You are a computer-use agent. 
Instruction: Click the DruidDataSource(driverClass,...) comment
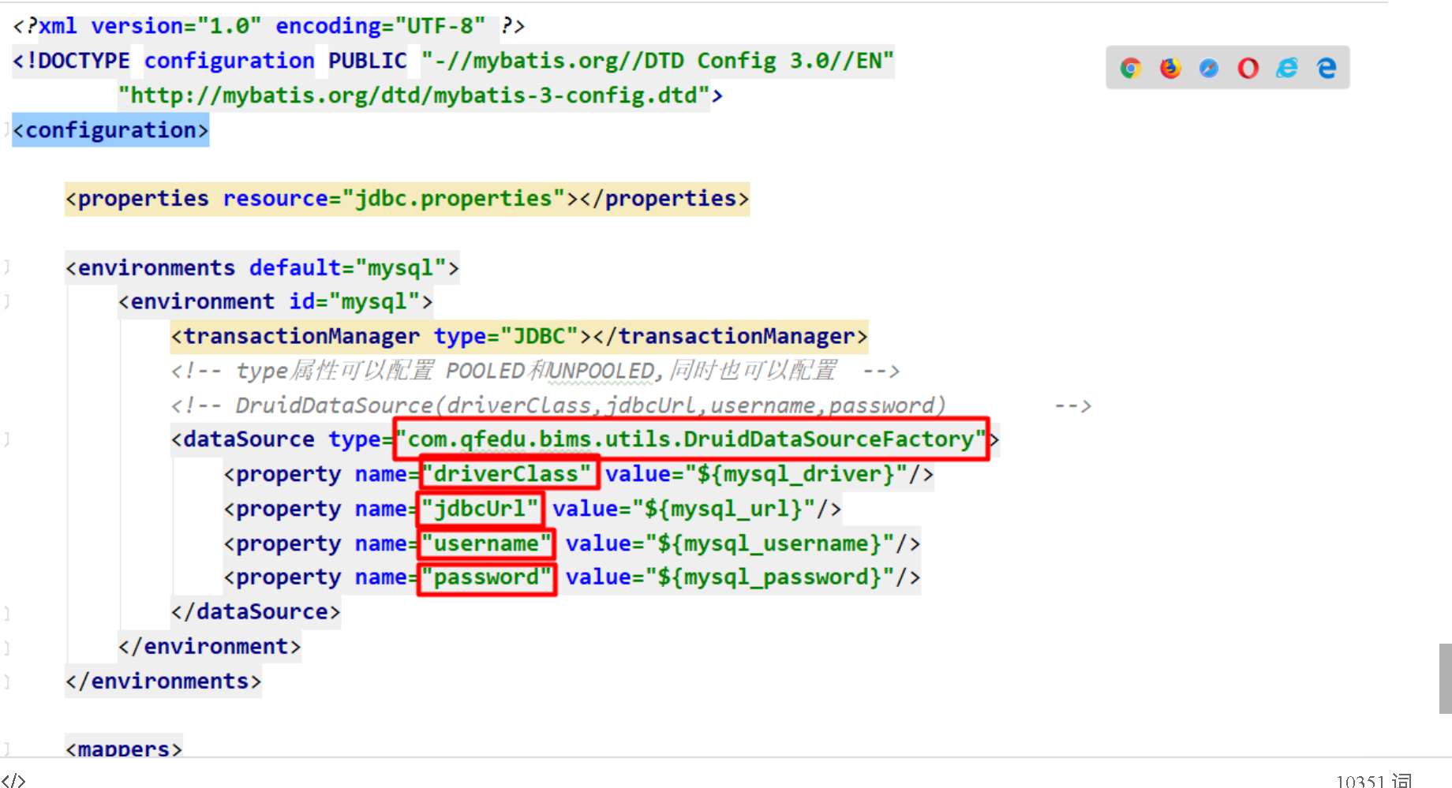(631, 405)
